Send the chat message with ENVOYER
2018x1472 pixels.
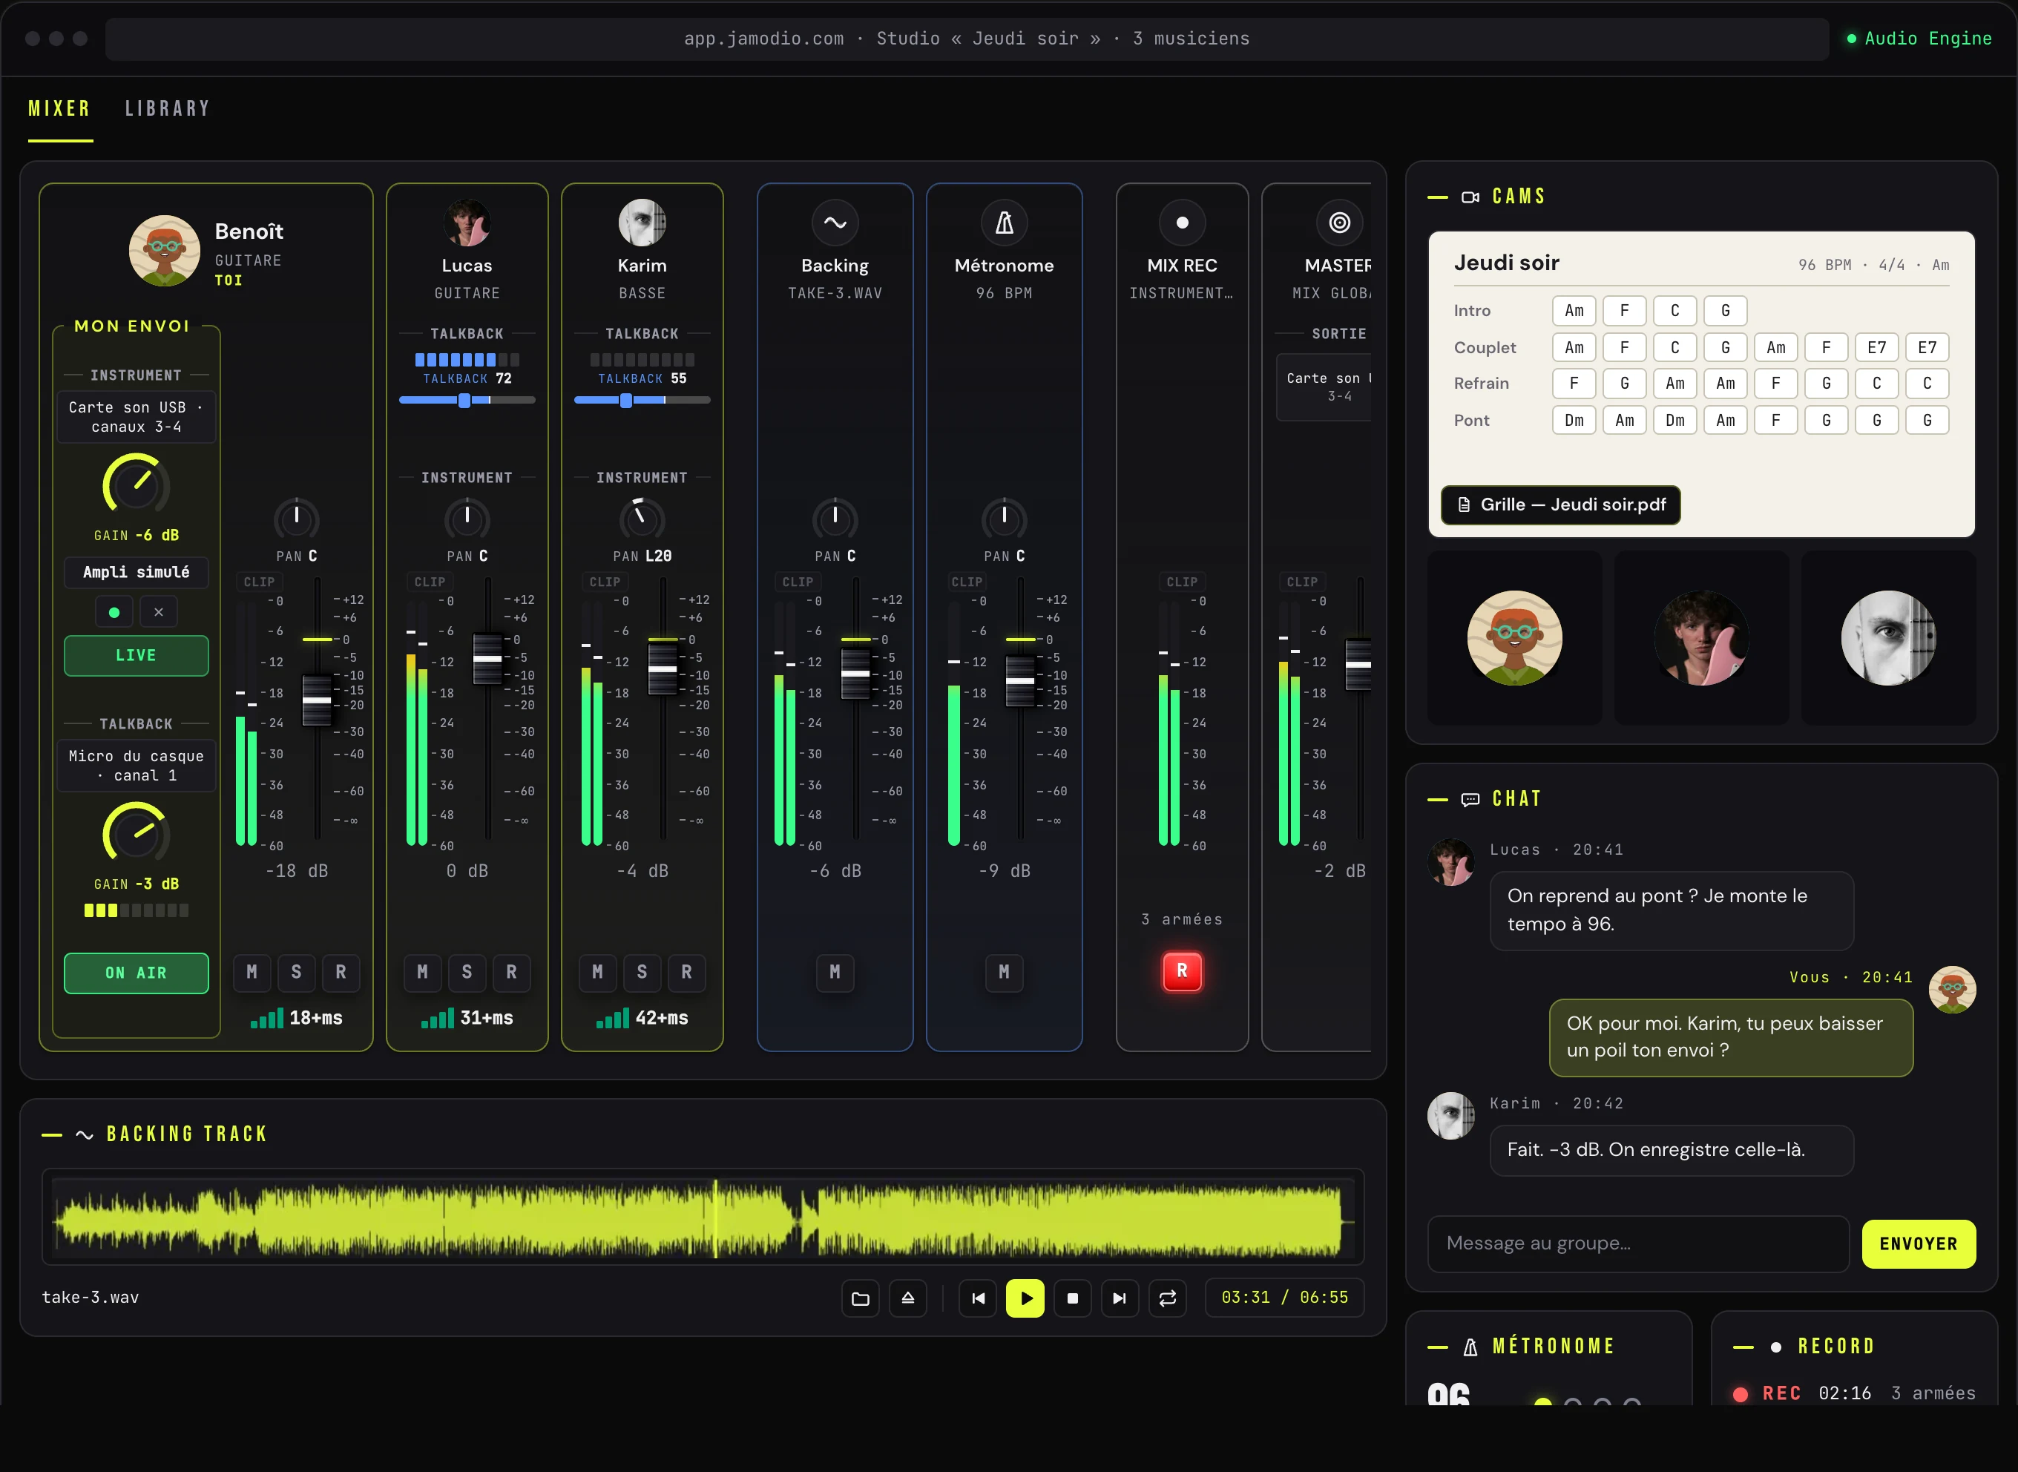point(1919,1244)
